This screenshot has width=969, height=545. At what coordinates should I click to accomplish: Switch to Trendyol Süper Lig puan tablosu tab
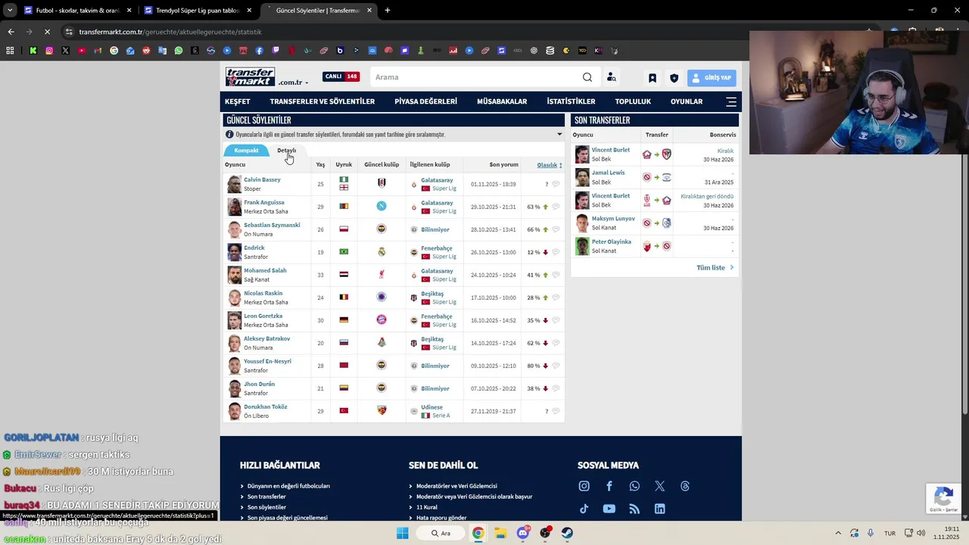point(198,11)
